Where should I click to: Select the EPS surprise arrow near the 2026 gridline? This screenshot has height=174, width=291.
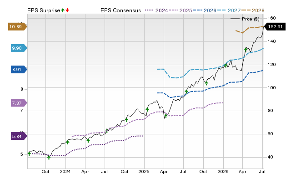[x=226, y=65]
